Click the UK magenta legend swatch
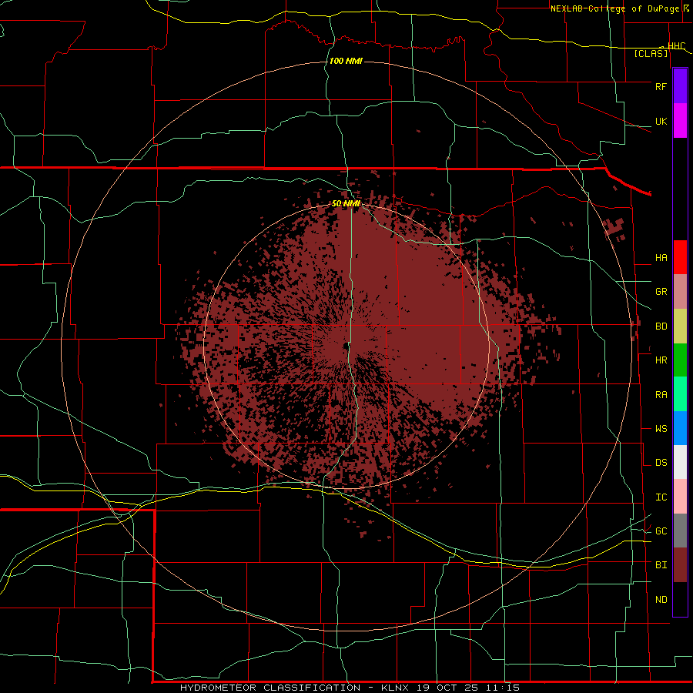 tap(680, 121)
